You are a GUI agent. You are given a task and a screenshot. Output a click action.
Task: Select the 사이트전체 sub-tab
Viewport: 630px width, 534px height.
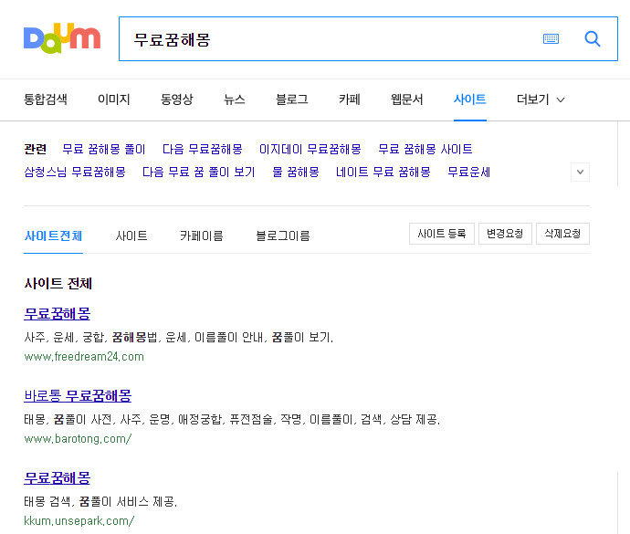pos(53,236)
